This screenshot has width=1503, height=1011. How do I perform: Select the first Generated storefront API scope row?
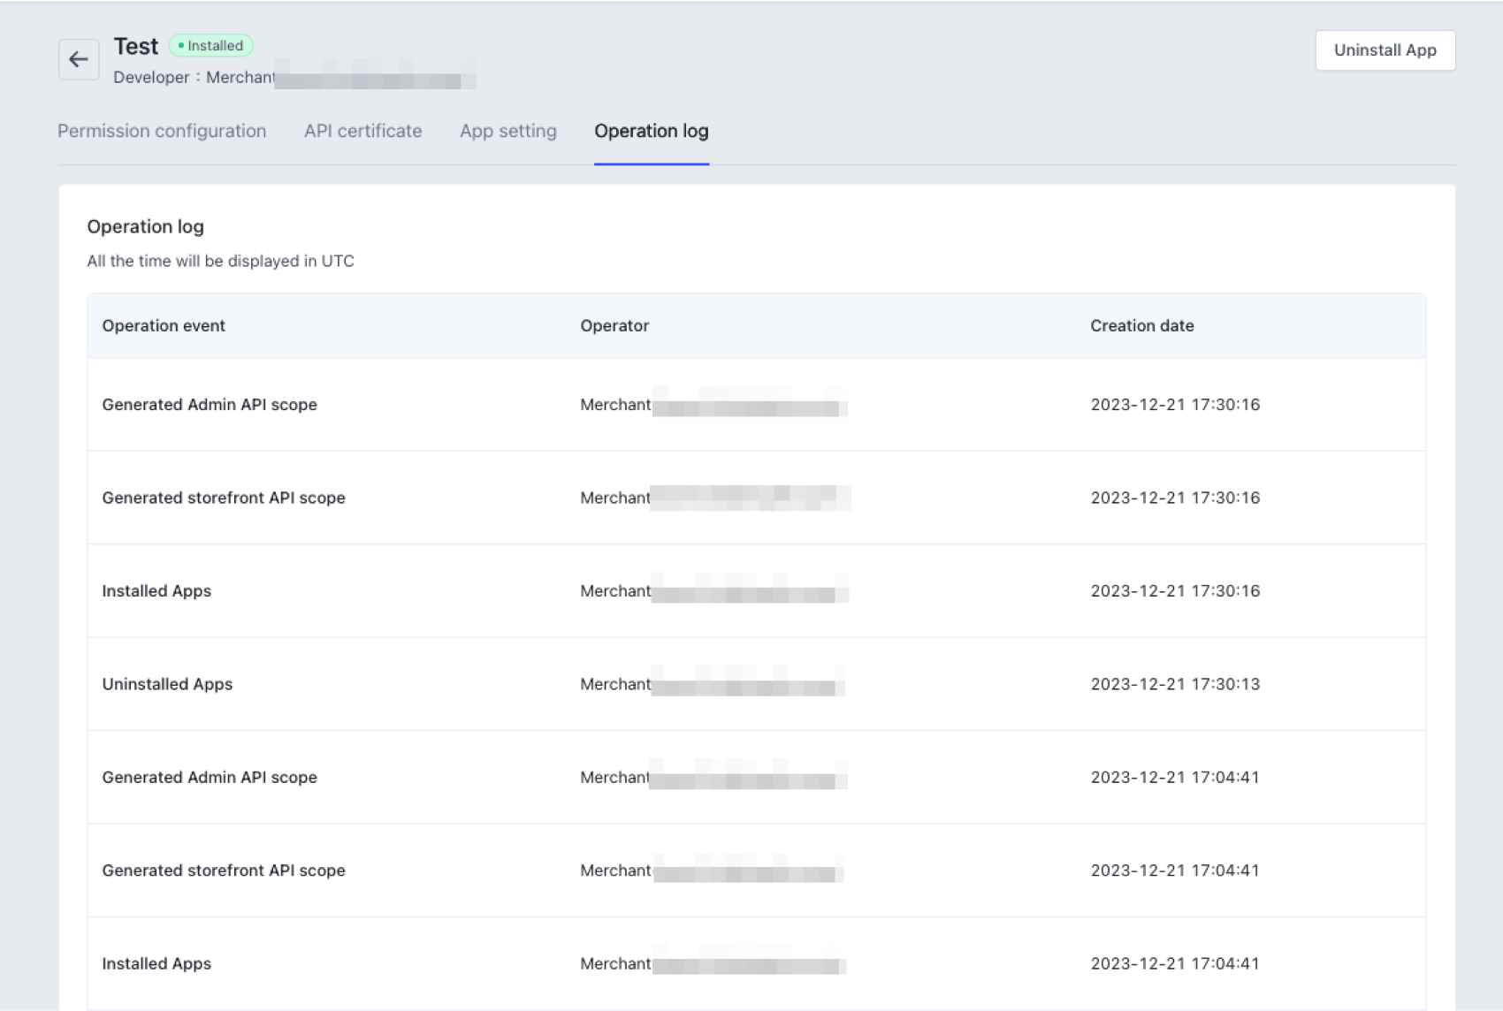[x=224, y=498]
